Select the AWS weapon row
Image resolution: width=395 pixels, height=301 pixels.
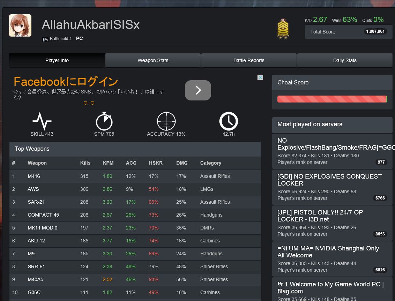coord(135,189)
